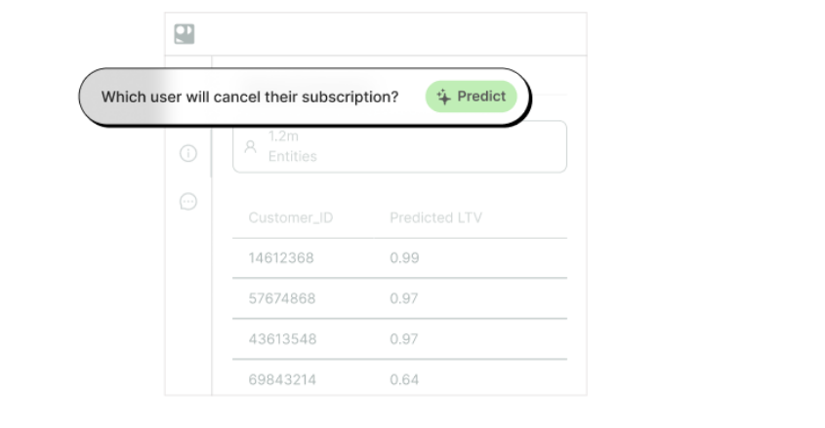The image size is (825, 428).
Task: Click the 0.64 predicted LTV value
Action: point(404,379)
